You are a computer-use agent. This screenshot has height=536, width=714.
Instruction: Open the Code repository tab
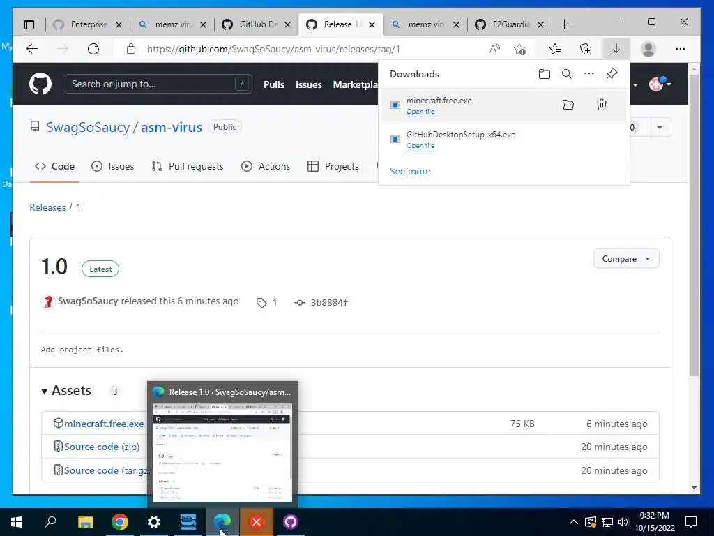[54, 166]
